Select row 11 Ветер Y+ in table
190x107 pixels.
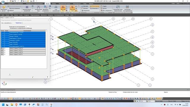click(x=23, y=52)
